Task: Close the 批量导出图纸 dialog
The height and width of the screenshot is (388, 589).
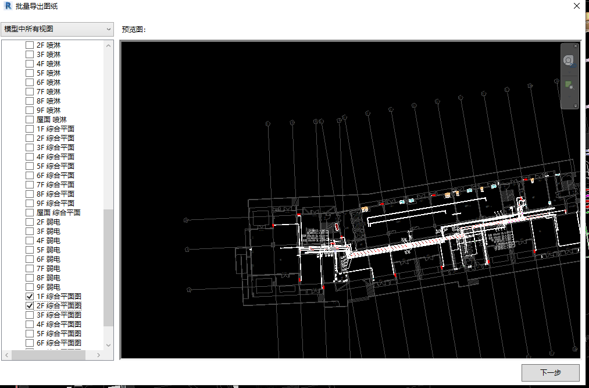Action: coord(576,6)
